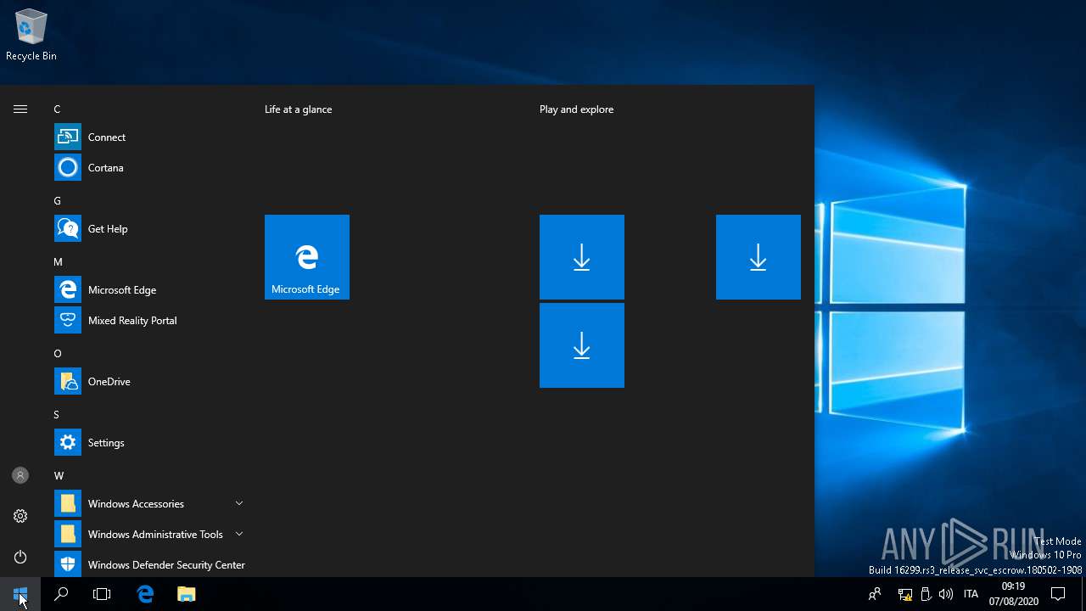Open Mixed Reality Portal
Viewport: 1086px width, 611px height.
point(149,320)
